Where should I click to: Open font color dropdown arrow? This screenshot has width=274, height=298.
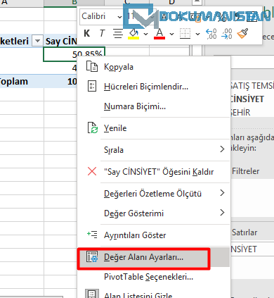click(x=171, y=34)
